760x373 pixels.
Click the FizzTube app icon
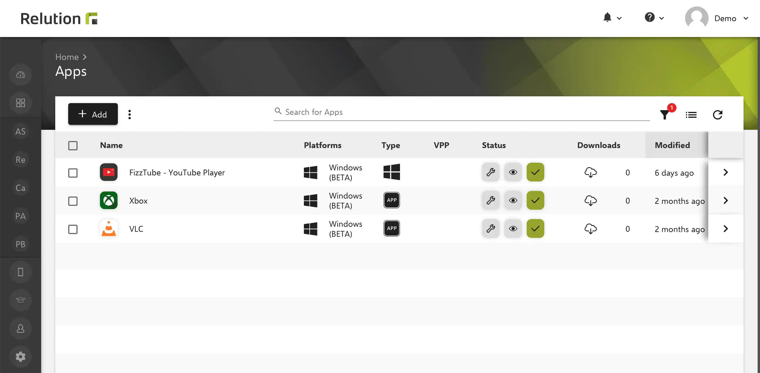[108, 172]
